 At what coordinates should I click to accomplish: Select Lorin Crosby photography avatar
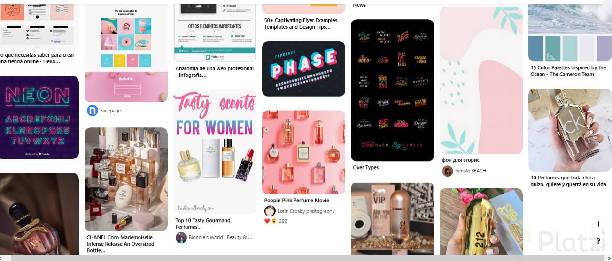click(x=270, y=211)
